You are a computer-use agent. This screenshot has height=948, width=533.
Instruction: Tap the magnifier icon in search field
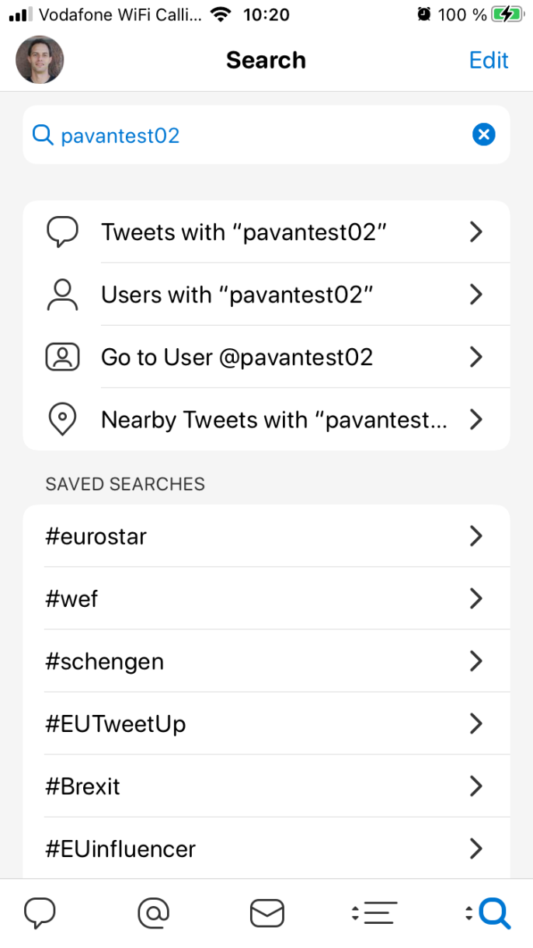point(43,136)
